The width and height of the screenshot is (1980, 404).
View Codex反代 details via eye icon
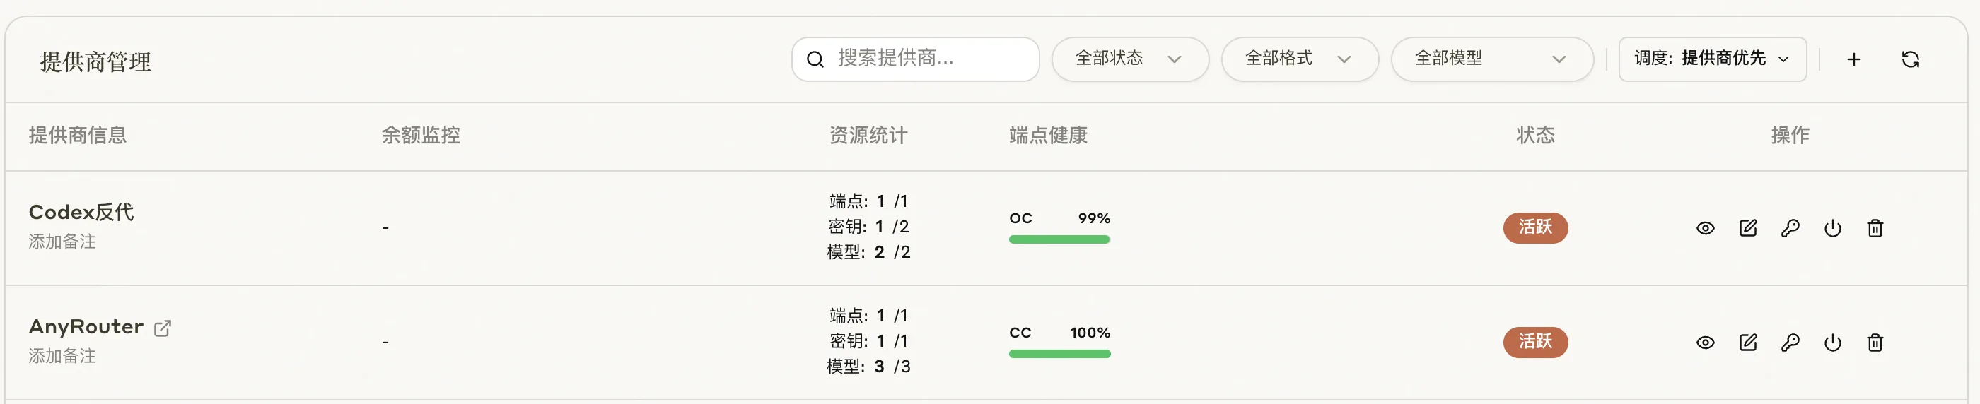1705,228
